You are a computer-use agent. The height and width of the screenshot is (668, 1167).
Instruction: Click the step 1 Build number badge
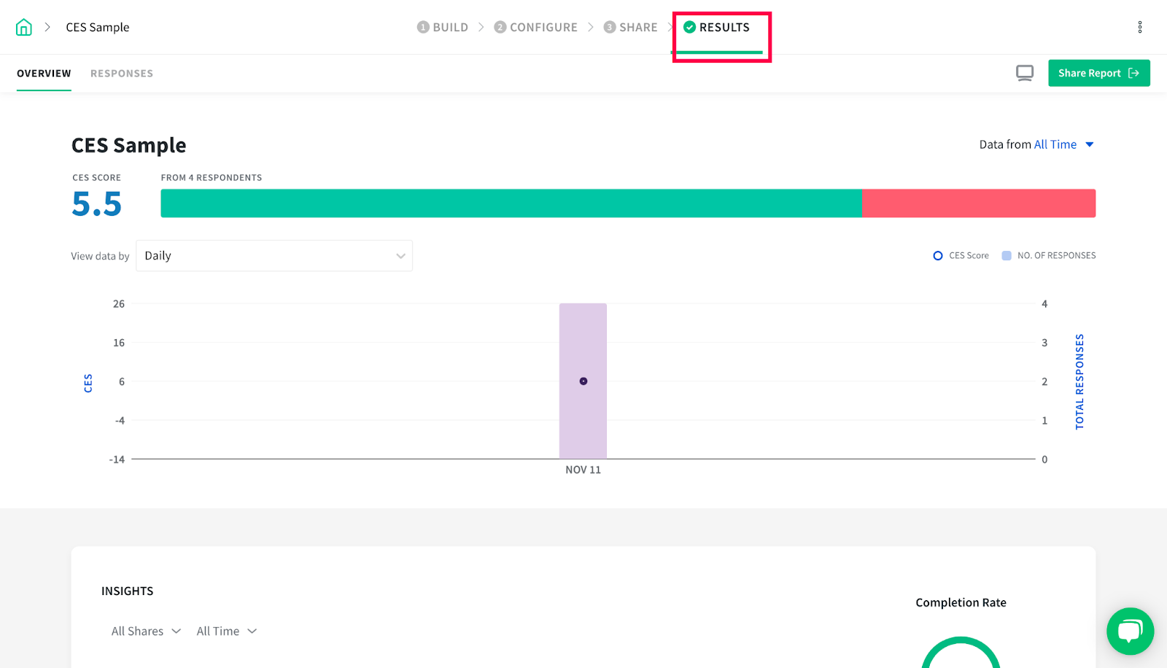(x=423, y=27)
